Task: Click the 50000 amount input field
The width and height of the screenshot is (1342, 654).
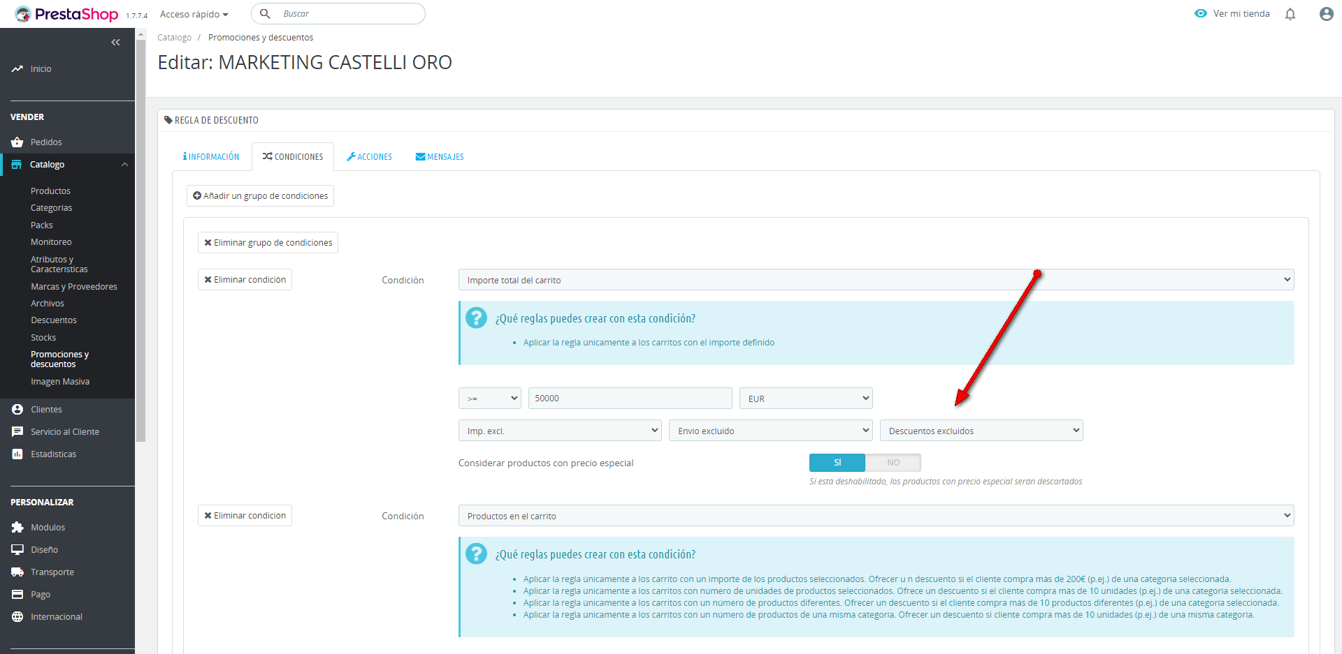Action: pos(630,399)
